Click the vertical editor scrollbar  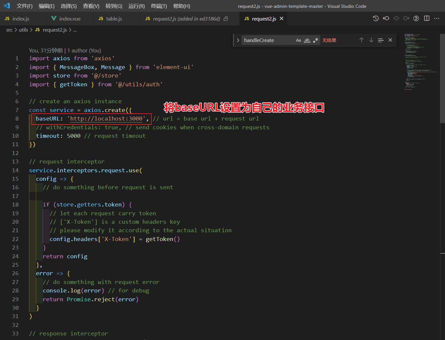442,78
